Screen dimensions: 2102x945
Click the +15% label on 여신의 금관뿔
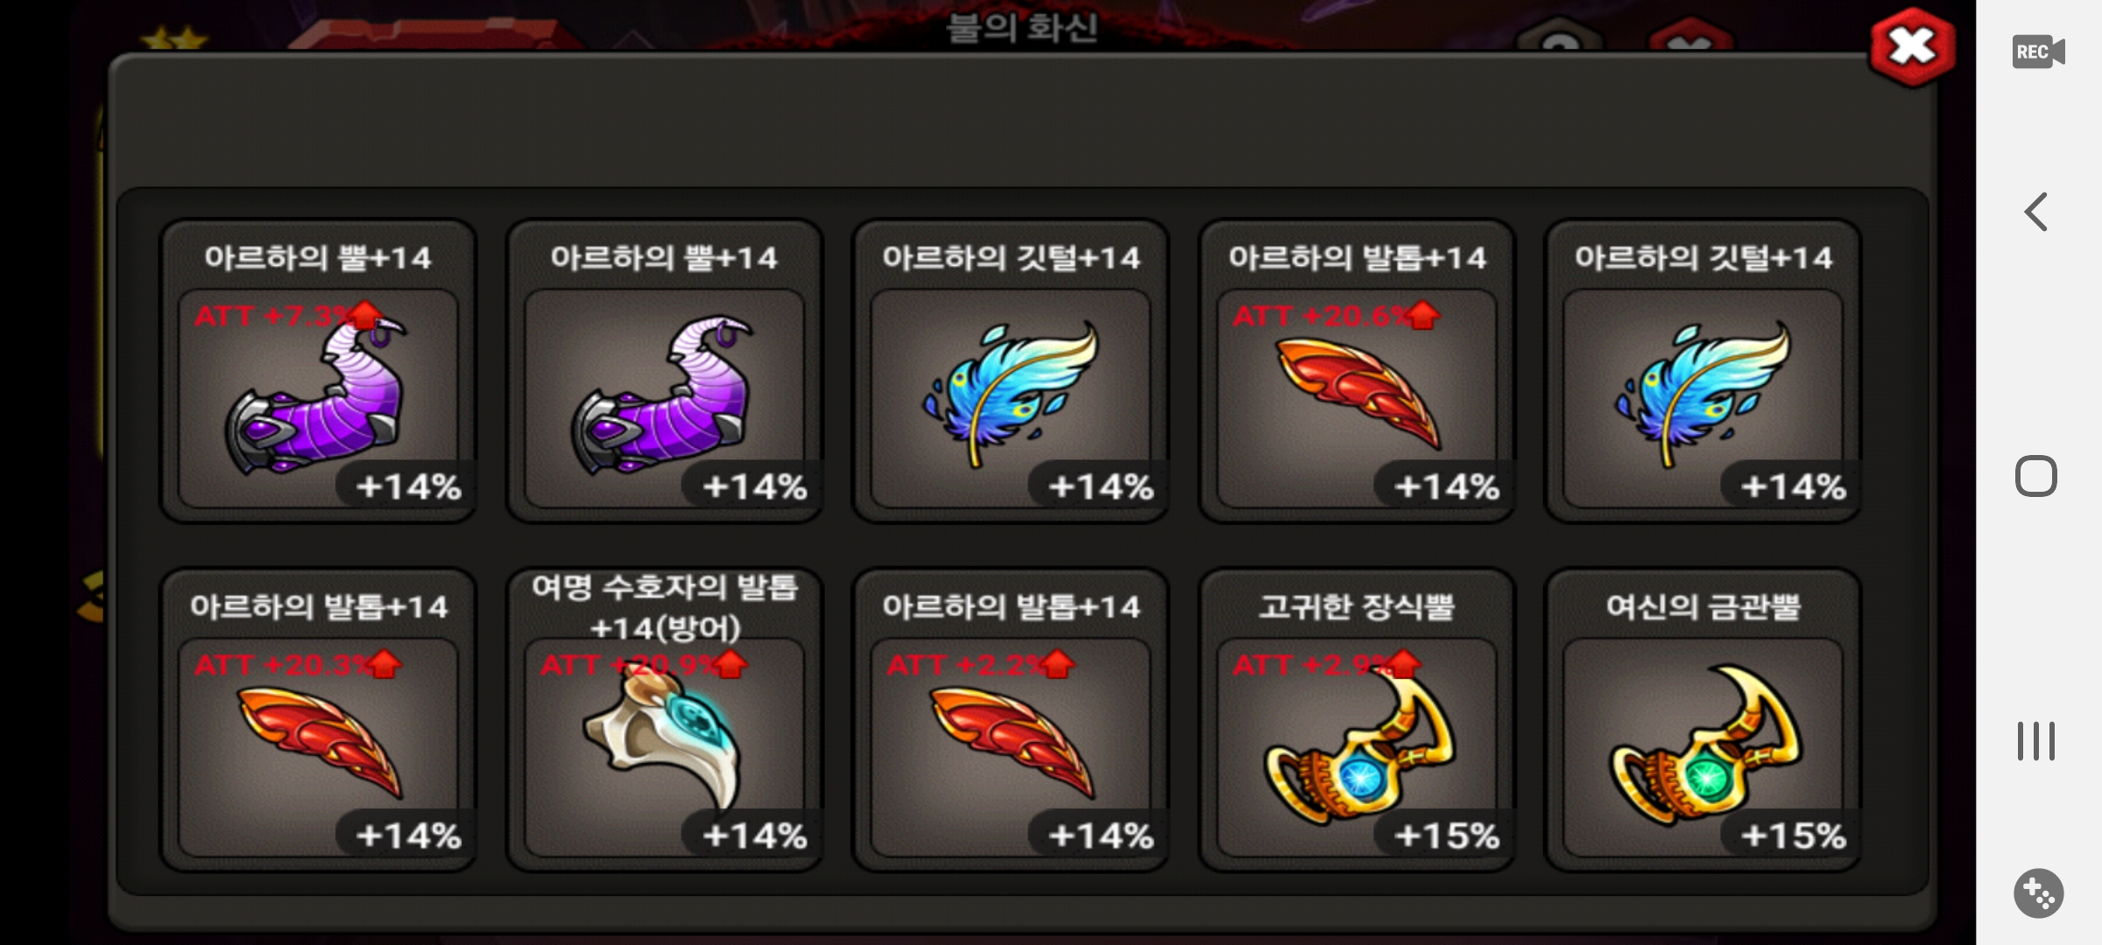(x=1794, y=836)
